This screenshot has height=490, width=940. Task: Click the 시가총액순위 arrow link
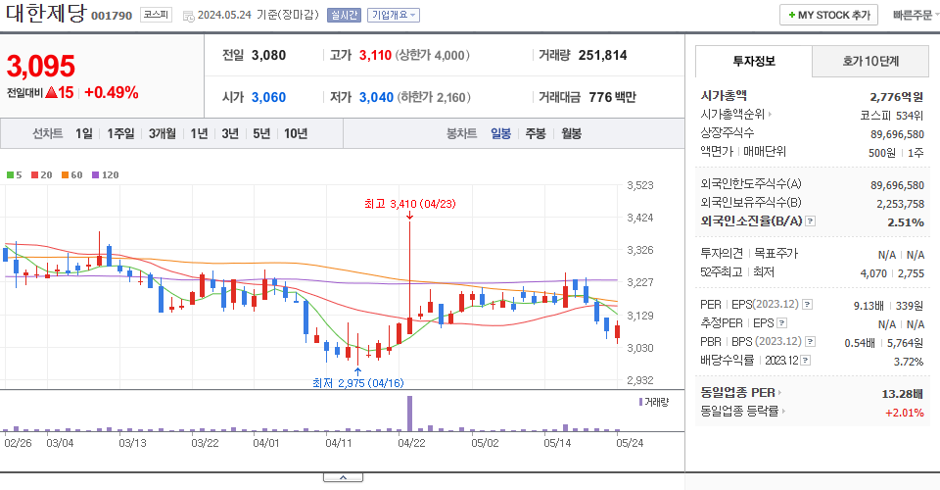pyautogui.click(x=770, y=114)
